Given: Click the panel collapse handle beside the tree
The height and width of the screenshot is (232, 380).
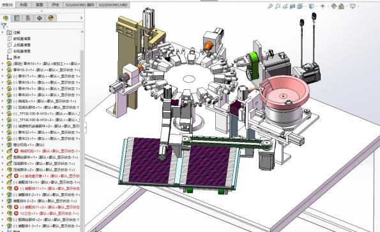Looking at the screenshot, I should pos(86,127).
